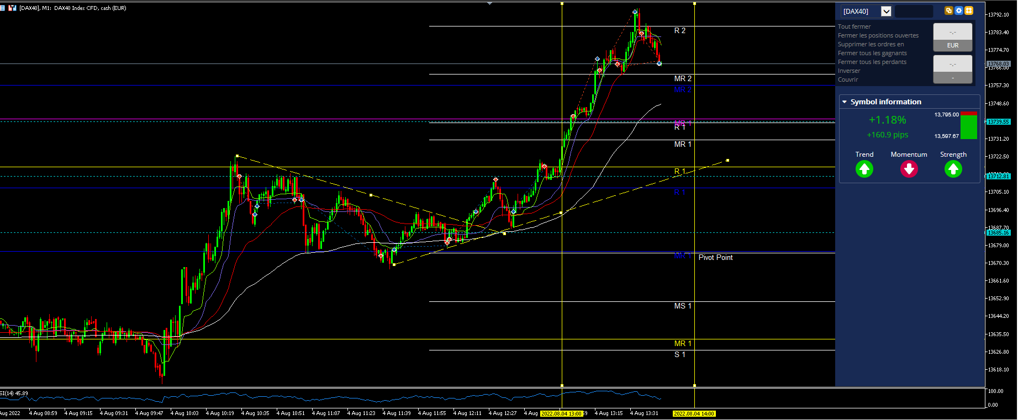1018x420 pixels.
Task: Collapse the Symbol information section
Action: pyautogui.click(x=845, y=102)
